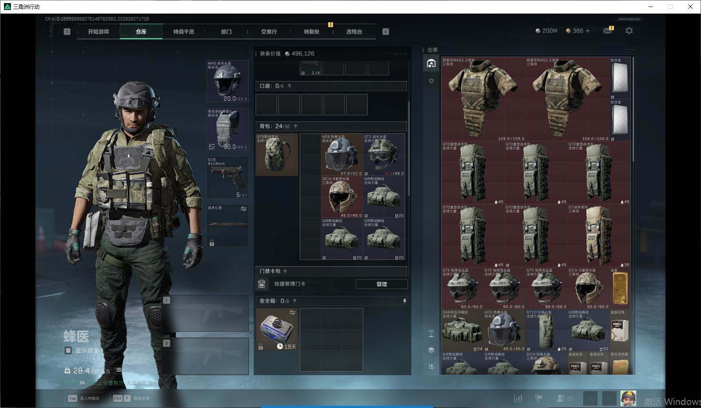Open the friends list icon
The image size is (701, 408).
(x=564, y=398)
